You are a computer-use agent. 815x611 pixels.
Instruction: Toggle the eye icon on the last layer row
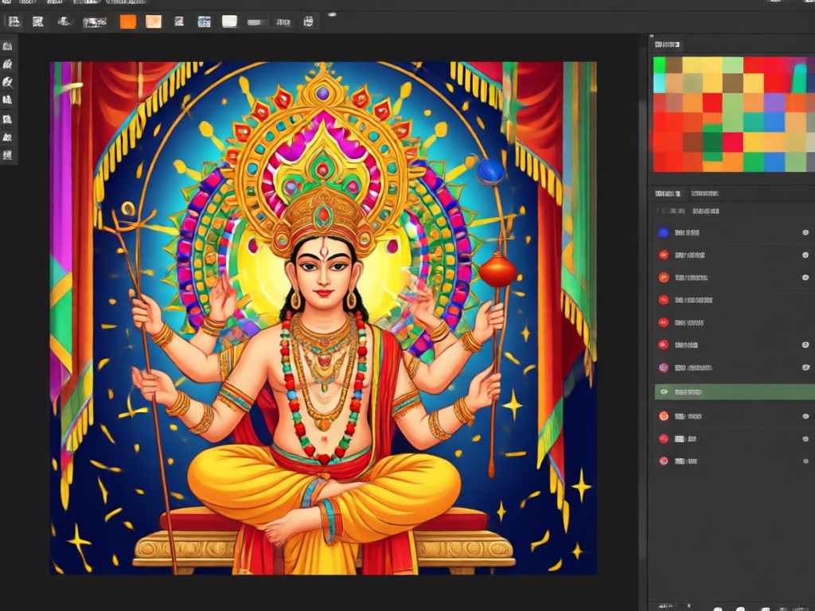[x=805, y=461]
